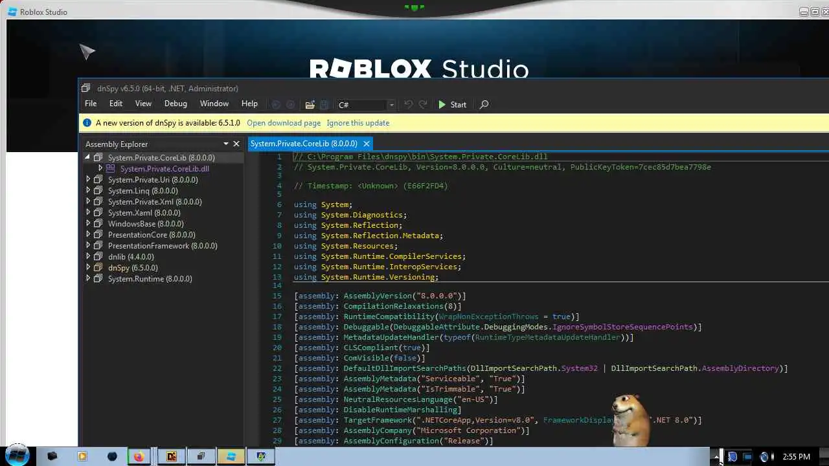829x466 pixels.
Task: Expand the System.Private.CoreLib.dll module node
Action: click(x=100, y=168)
